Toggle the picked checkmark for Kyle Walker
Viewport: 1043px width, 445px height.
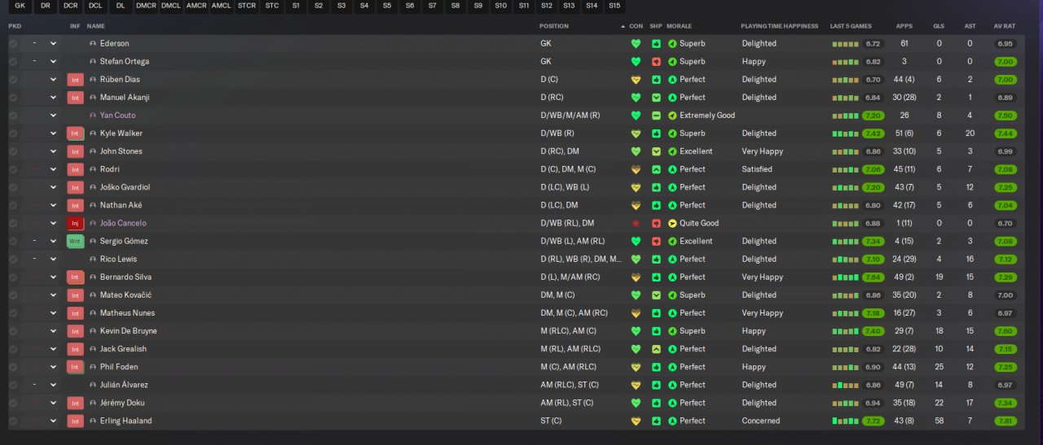(x=13, y=133)
